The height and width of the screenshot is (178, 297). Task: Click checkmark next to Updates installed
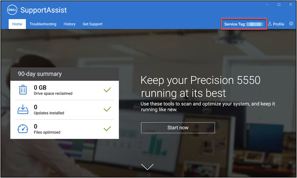tap(107, 109)
